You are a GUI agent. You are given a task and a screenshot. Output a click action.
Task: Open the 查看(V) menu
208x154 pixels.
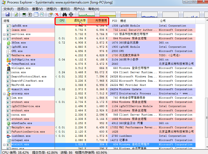[37, 9]
